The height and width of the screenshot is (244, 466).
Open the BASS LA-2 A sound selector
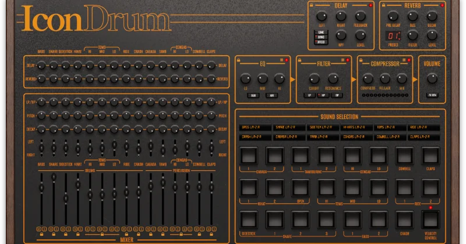tap(255, 127)
